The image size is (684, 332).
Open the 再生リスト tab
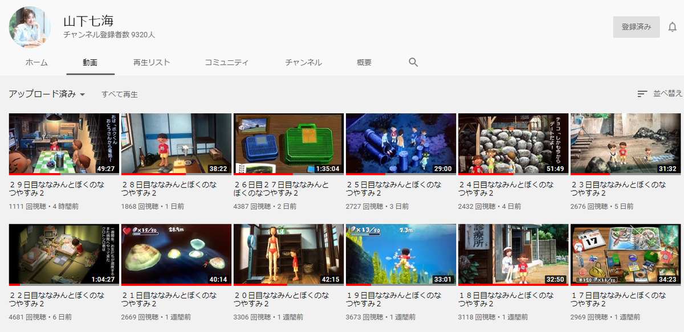152,63
